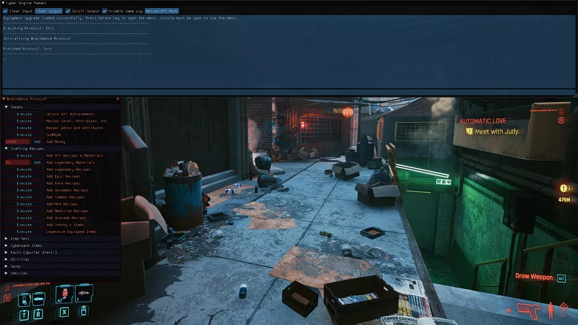Click the small red triangle by the pistol
This screenshot has width=578, height=325.
(510, 311)
